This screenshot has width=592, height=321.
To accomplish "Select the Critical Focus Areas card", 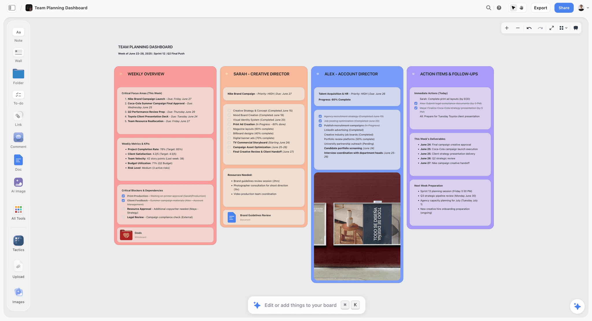I will pos(165,110).
